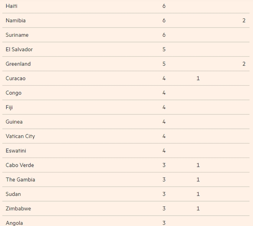Click the Zimbabwe country name

18,209
